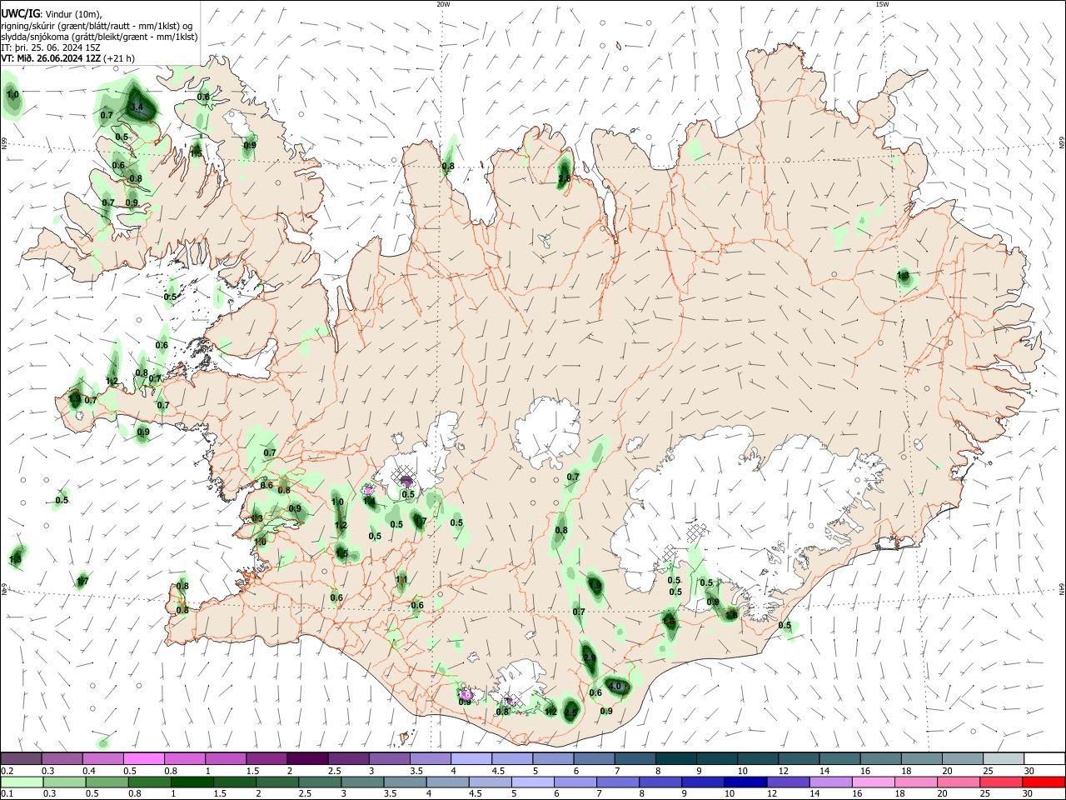Viewport: 1066px width, 800px height.
Task: Click the dark teal snow swatch between 8 and 9
Action: click(x=676, y=758)
